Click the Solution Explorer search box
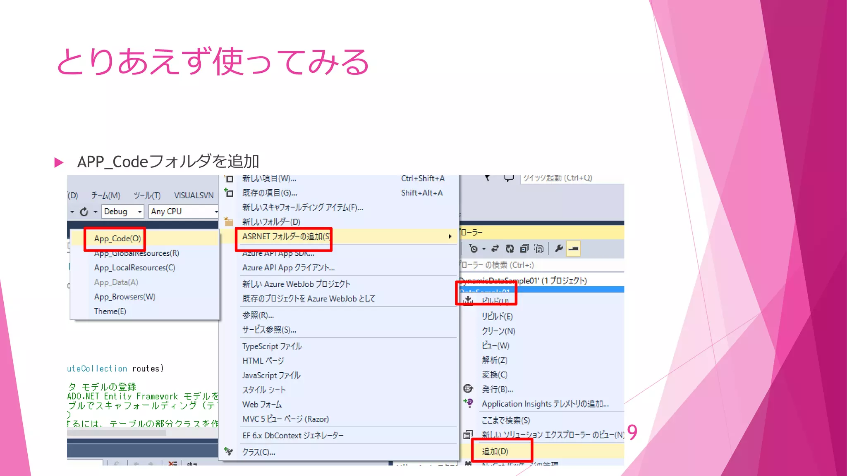 pyautogui.click(x=538, y=265)
